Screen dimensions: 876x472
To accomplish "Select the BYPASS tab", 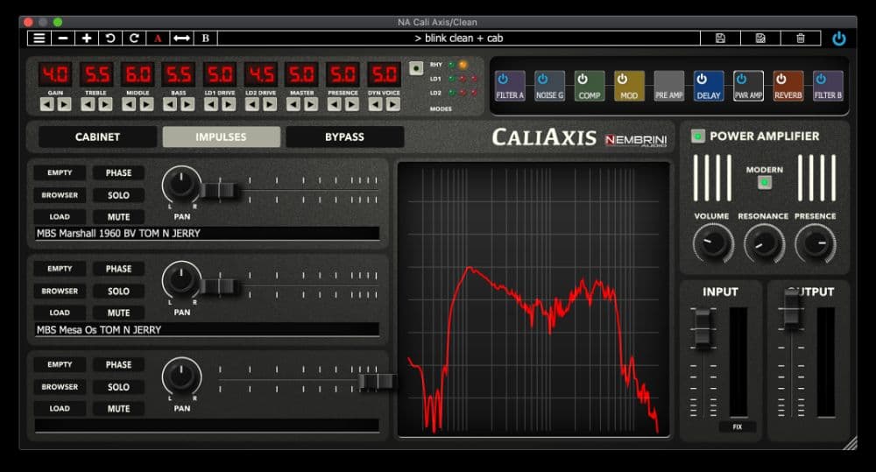I will (x=344, y=137).
